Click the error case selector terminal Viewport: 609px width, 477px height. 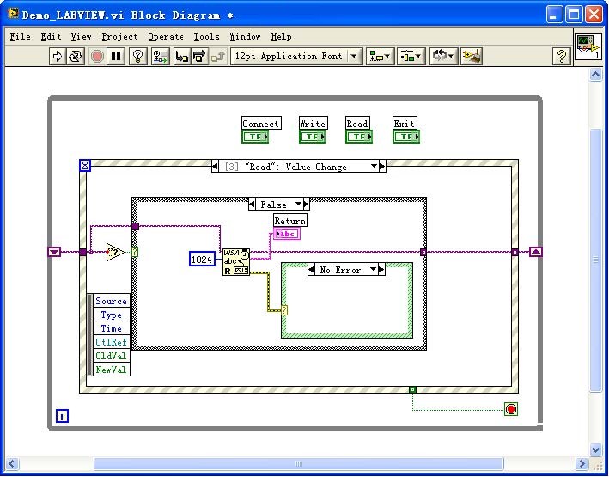tap(284, 310)
